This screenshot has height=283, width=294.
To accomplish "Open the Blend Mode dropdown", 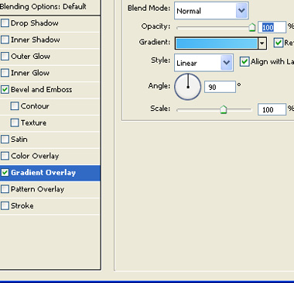I will pyautogui.click(x=211, y=11).
